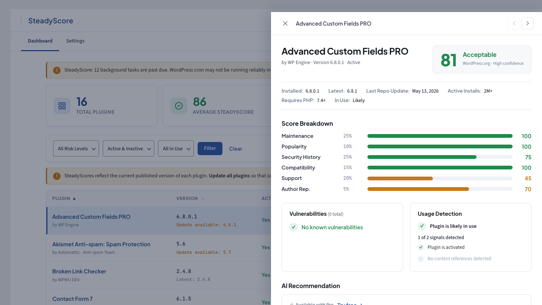The image size is (542, 305).
Task: Click the green checkmark beside No known vulnerabilities
Action: [294, 227]
